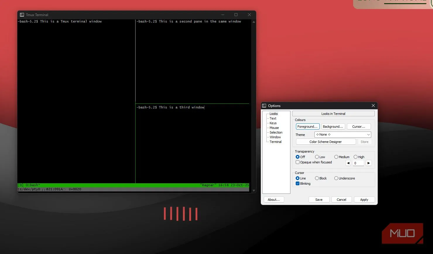Viewport: 433px width, 254px height.
Task: Select Keys in the Options category tree
Action: [273, 123]
